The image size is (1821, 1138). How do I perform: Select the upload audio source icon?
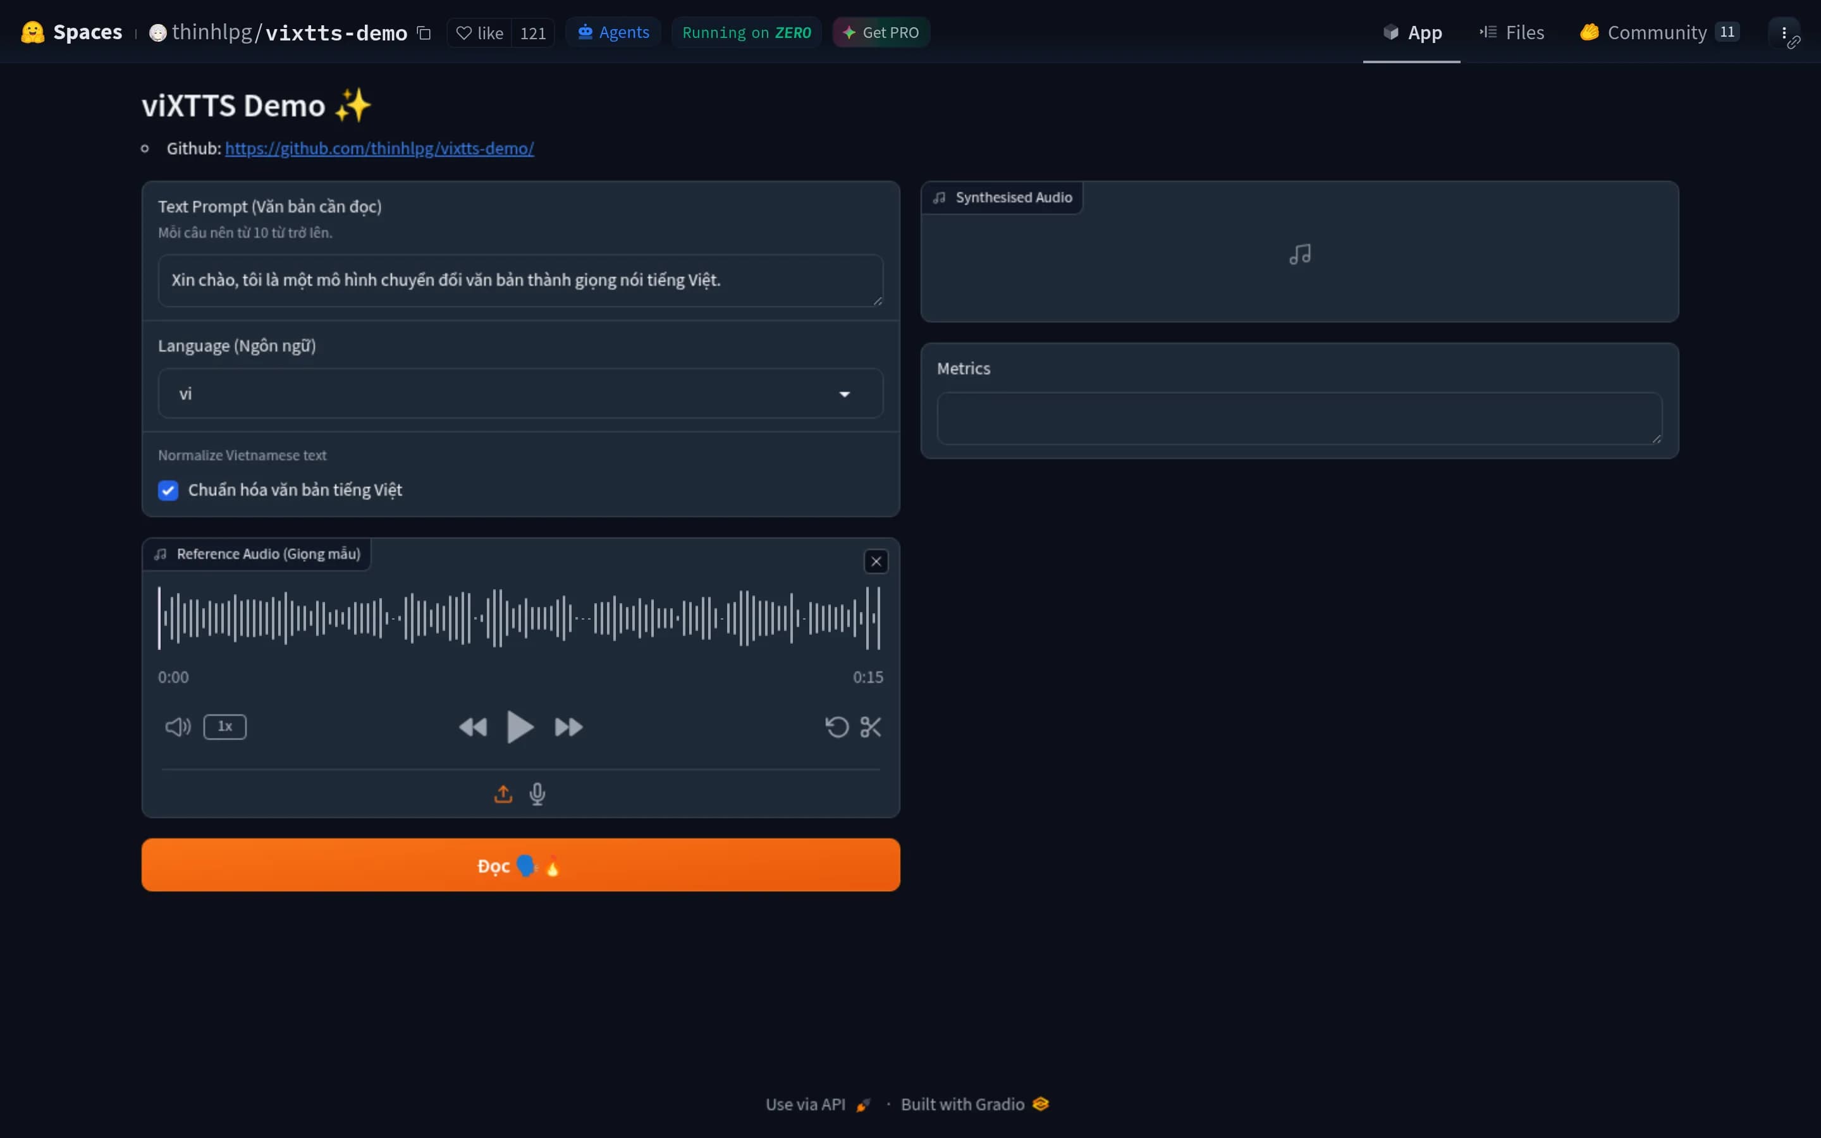pos(503,793)
